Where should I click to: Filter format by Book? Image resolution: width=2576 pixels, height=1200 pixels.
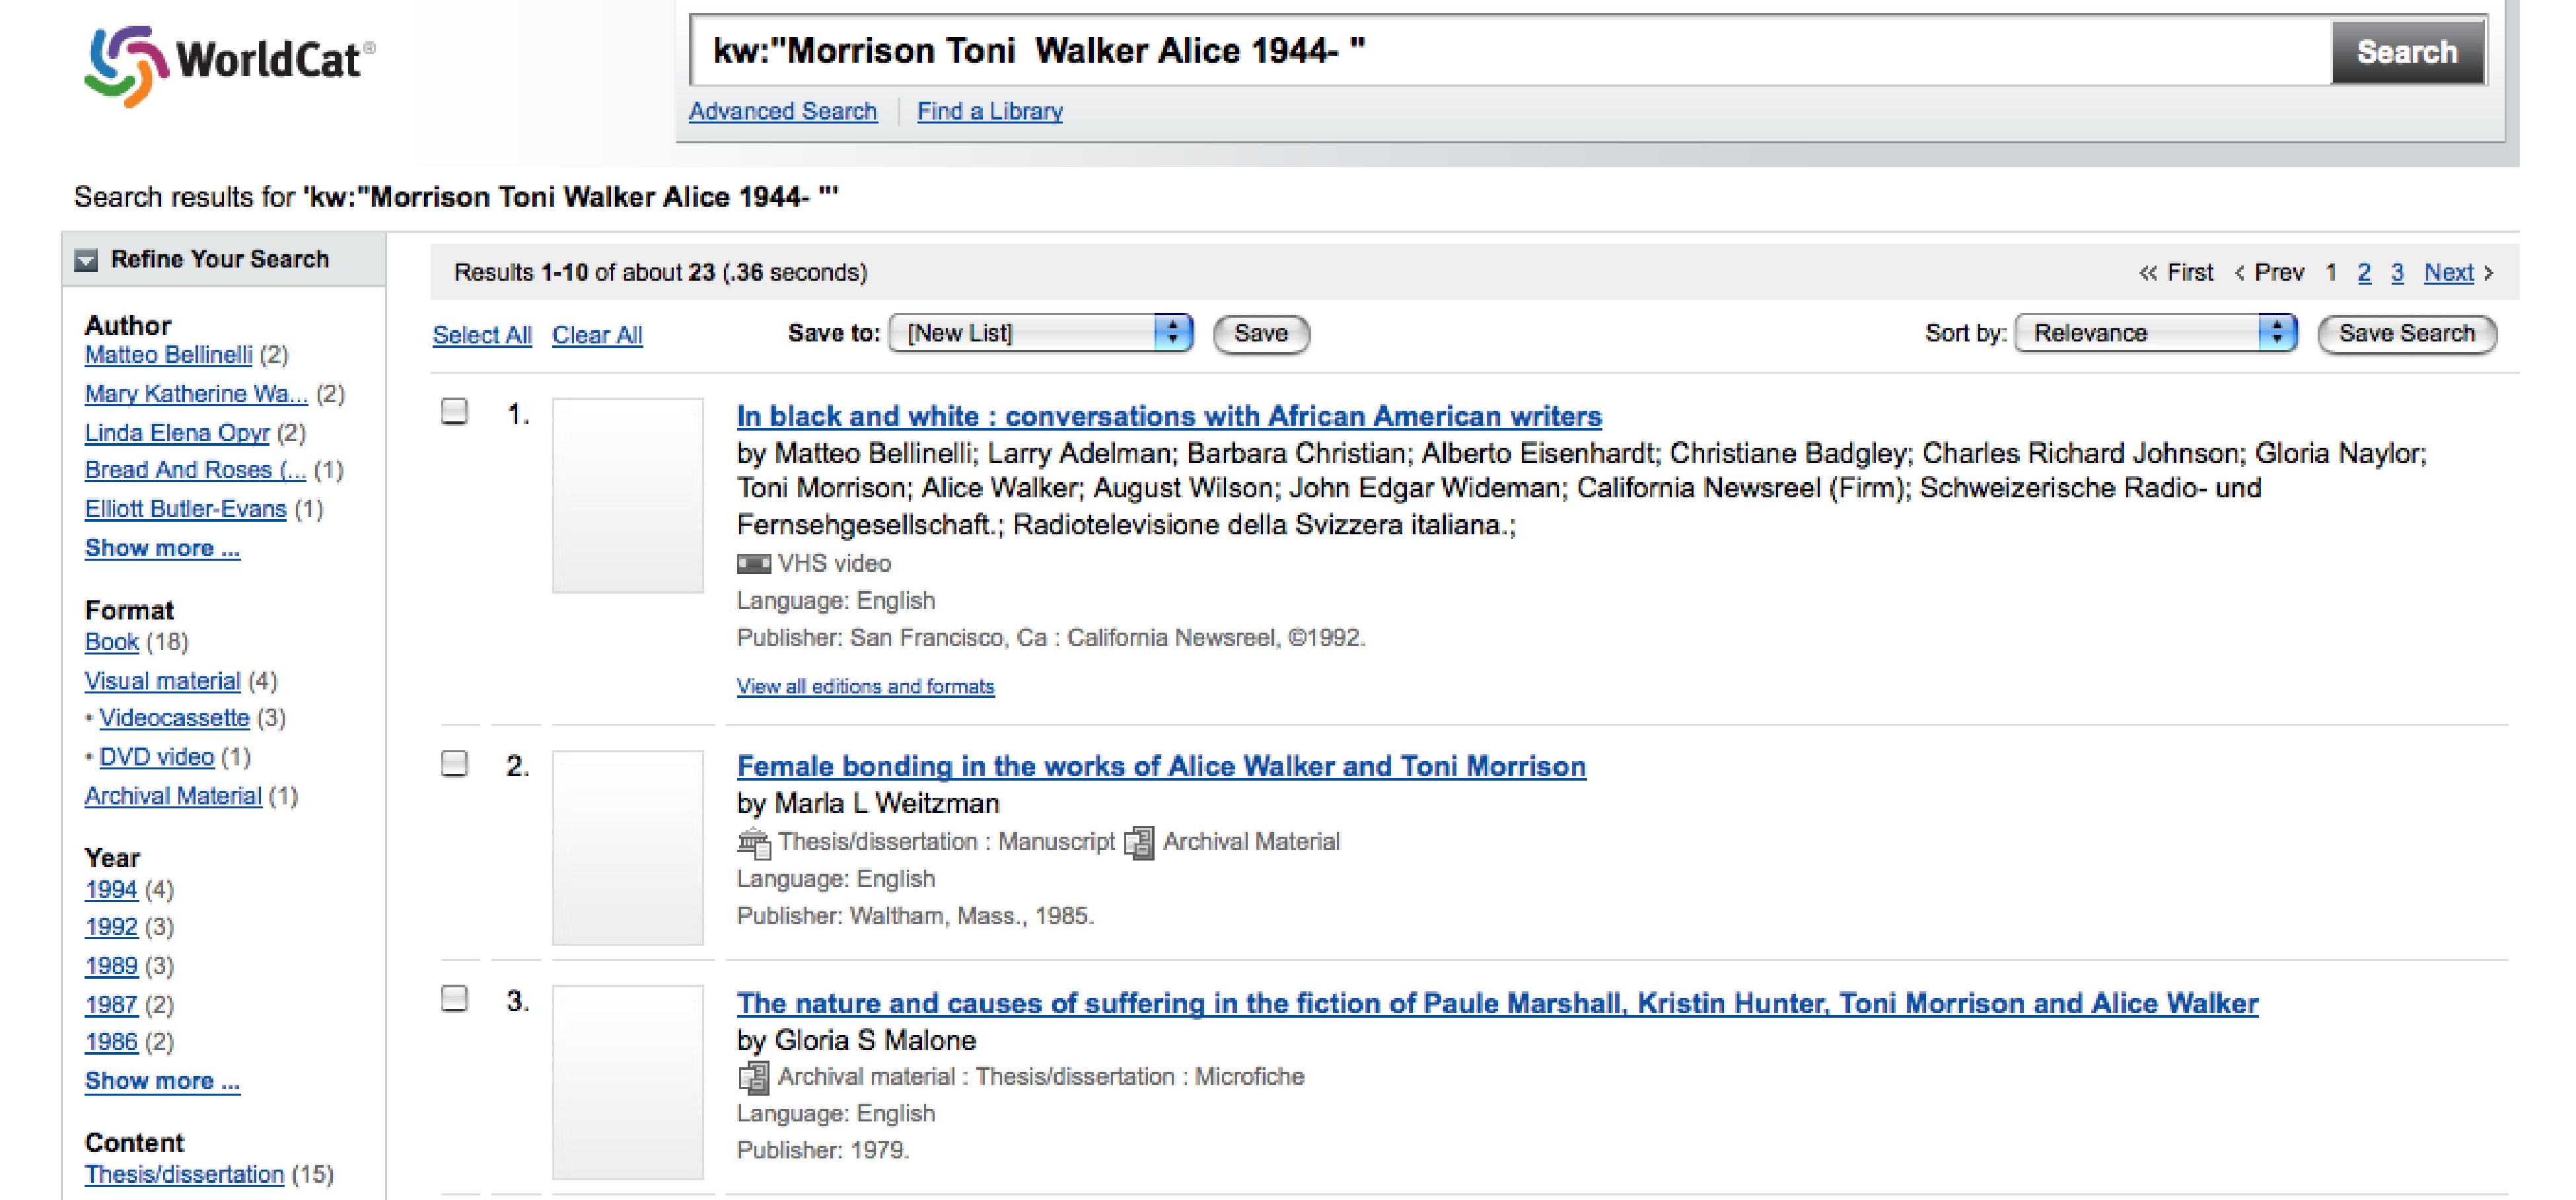[112, 642]
